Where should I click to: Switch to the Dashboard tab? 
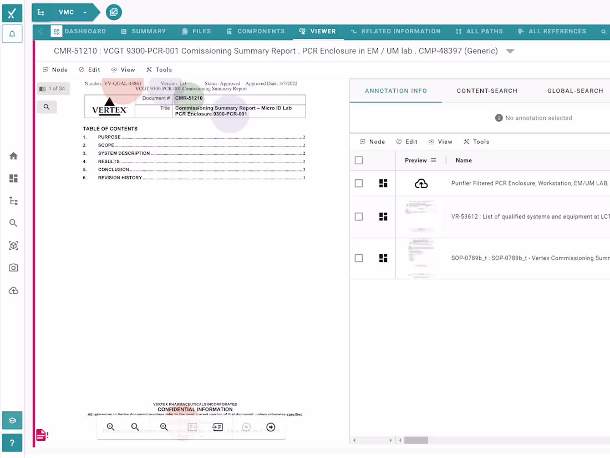click(79, 31)
